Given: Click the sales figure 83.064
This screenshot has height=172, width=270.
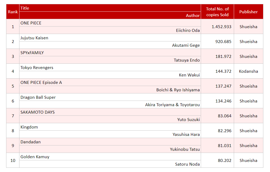Looking at the screenshot, I should point(224,116).
